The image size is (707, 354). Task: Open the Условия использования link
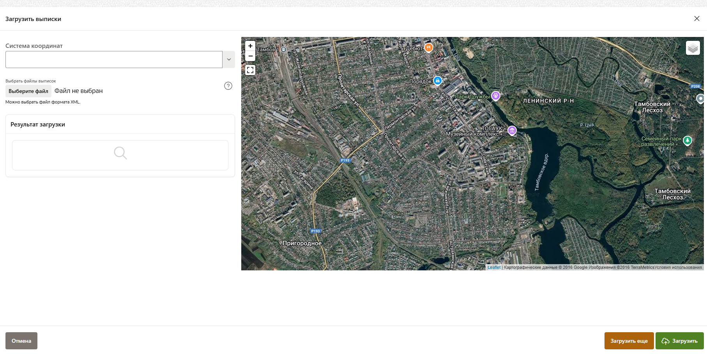(x=678, y=267)
